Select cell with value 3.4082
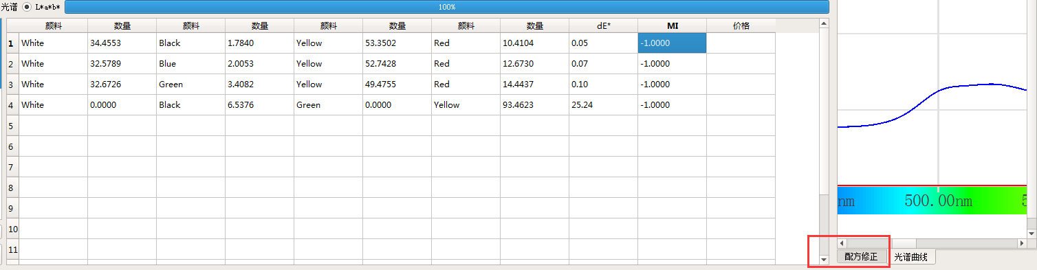This screenshot has height=270, width=1037. pyautogui.click(x=259, y=85)
